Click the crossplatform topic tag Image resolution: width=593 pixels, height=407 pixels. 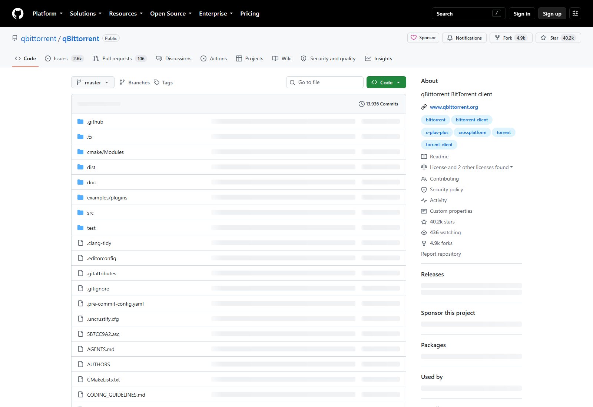pyautogui.click(x=473, y=132)
